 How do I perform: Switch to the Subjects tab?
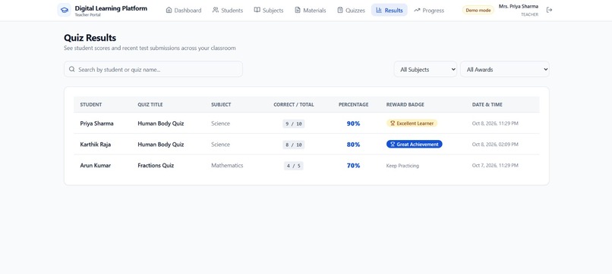pyautogui.click(x=269, y=11)
